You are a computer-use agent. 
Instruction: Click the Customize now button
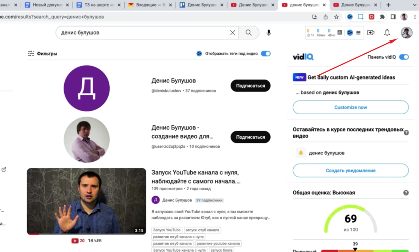tap(351, 107)
